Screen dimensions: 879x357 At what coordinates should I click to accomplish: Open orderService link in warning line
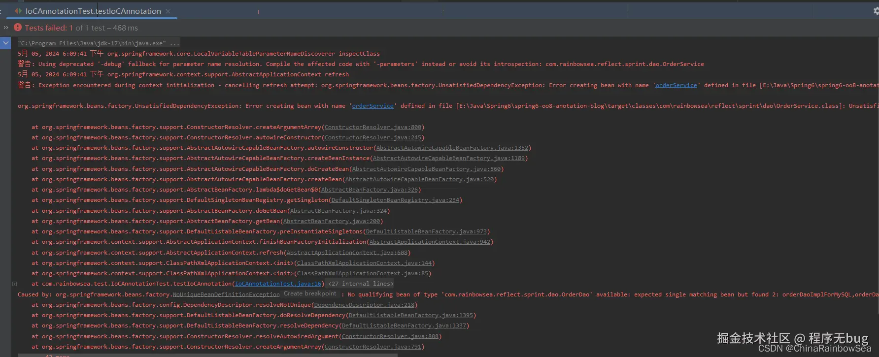pyautogui.click(x=676, y=85)
